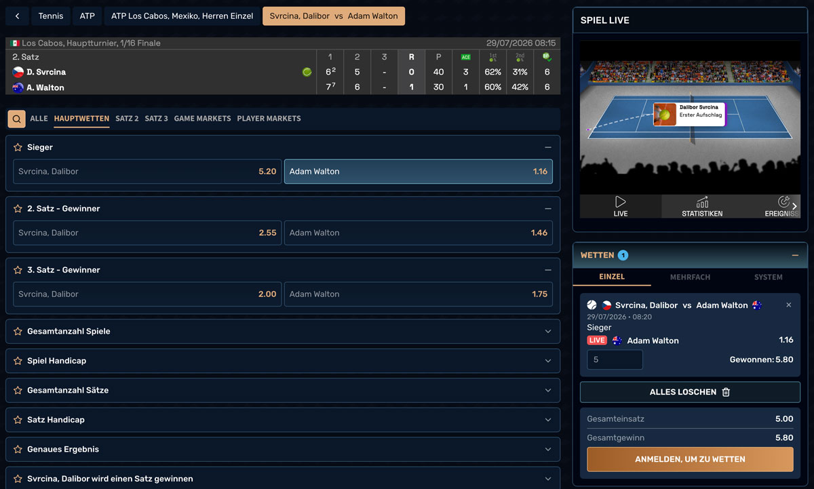Open the ATP breadcrumb
Image resolution: width=814 pixels, height=489 pixels.
pos(88,16)
